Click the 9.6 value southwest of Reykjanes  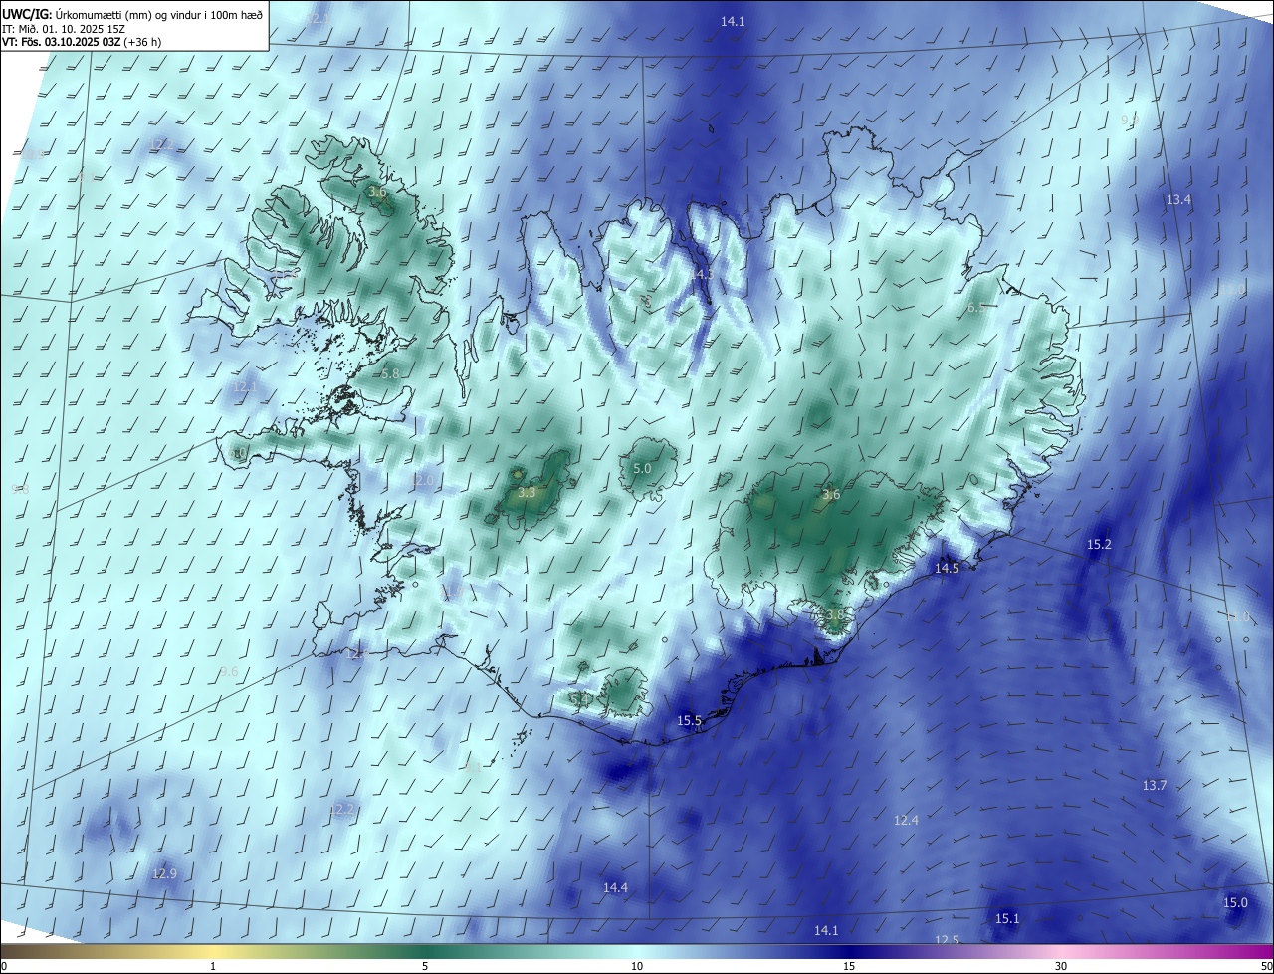click(x=229, y=672)
